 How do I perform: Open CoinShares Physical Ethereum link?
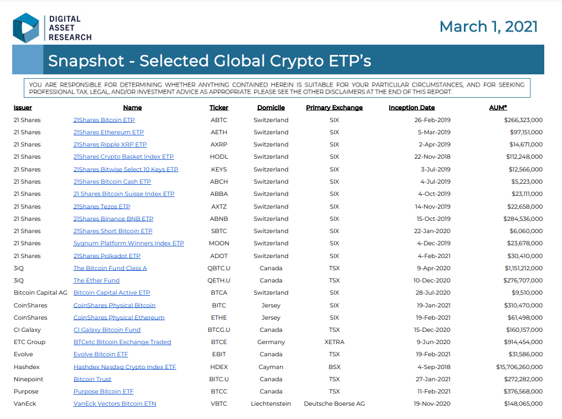(x=119, y=317)
